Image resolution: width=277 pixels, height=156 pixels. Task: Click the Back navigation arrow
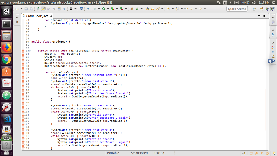coord(192,9)
